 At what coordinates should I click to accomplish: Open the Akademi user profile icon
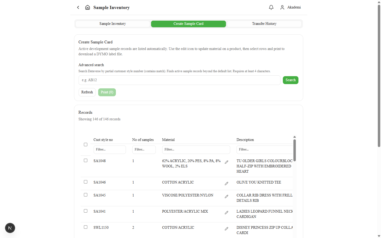pyautogui.click(x=282, y=7)
